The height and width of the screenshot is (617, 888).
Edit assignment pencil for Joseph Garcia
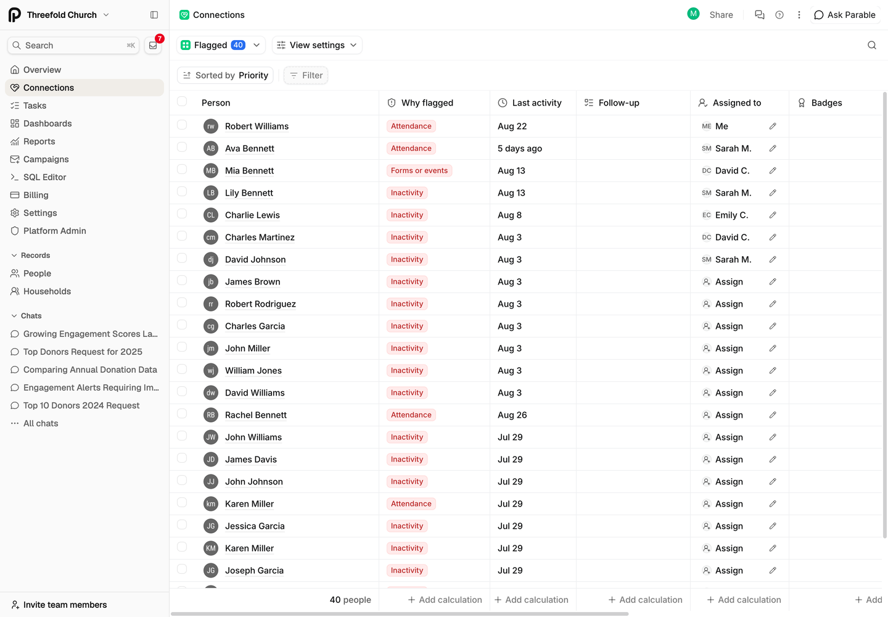(x=773, y=570)
